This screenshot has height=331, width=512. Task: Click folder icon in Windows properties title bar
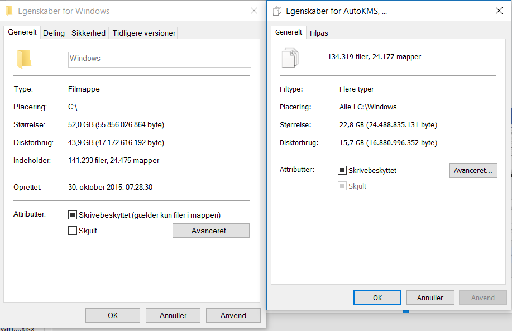tap(9, 11)
